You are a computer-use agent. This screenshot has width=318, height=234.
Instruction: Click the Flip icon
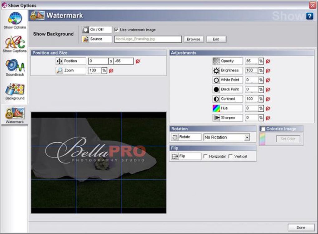click(175, 156)
